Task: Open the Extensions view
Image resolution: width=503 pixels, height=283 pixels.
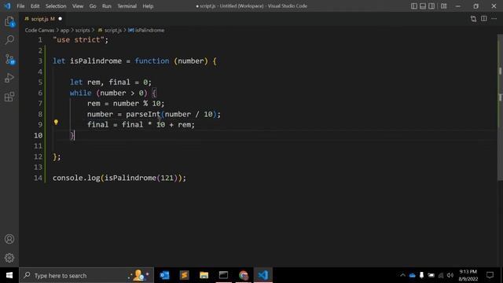Action: tap(9, 97)
